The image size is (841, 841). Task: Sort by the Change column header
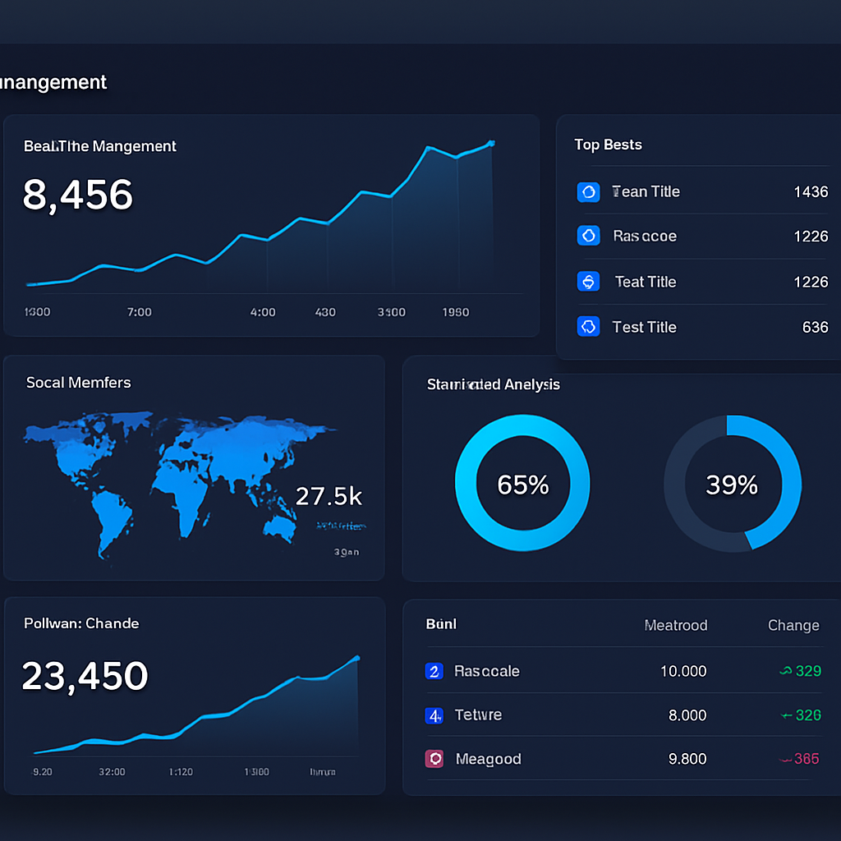click(x=793, y=625)
